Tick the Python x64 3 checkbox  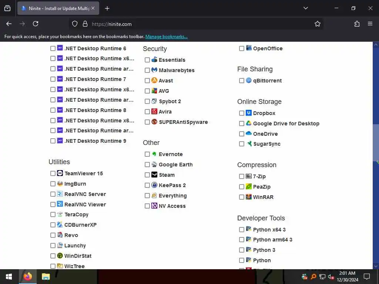(241, 229)
